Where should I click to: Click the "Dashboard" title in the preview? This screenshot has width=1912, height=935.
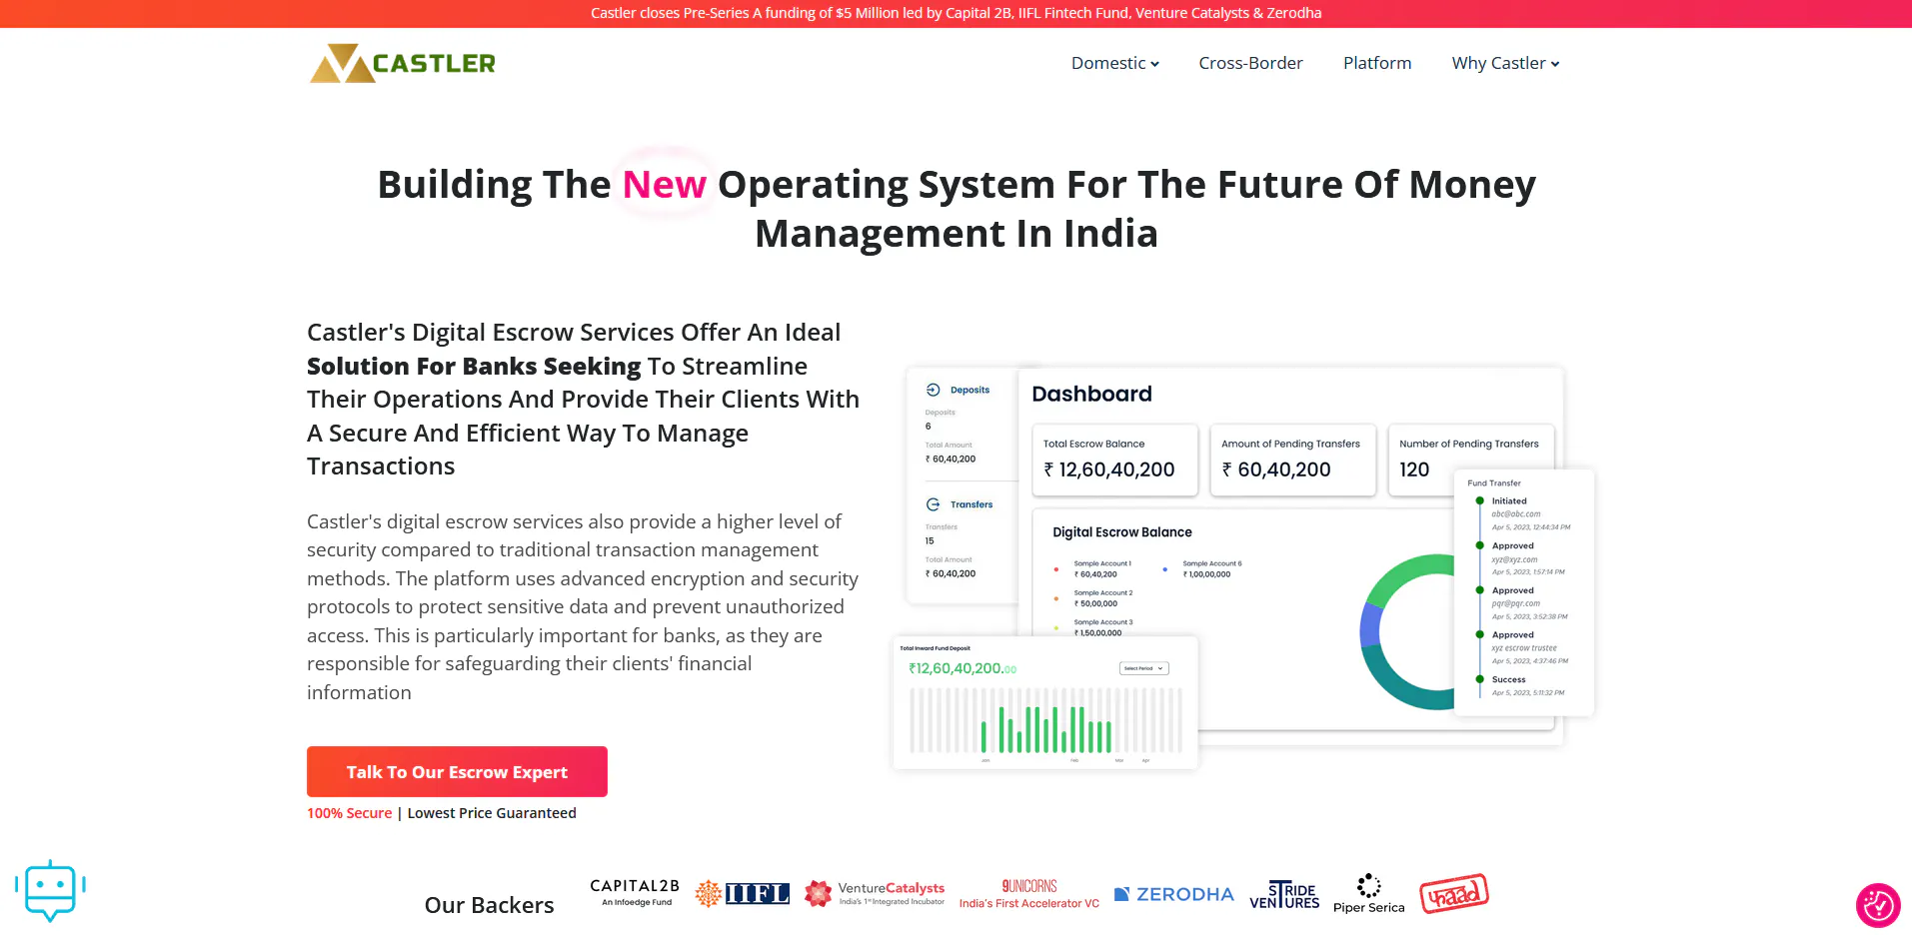1091,394
